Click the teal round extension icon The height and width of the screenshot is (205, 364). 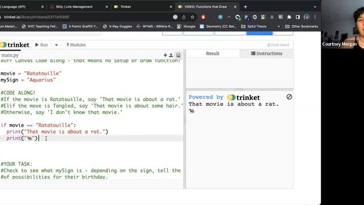pyautogui.click(x=220, y=17)
